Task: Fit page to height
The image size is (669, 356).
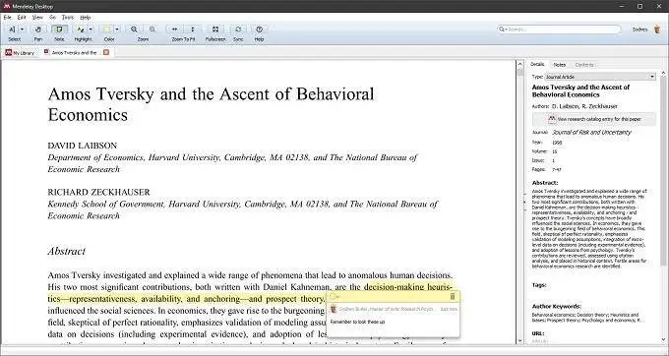Action: [x=193, y=30]
